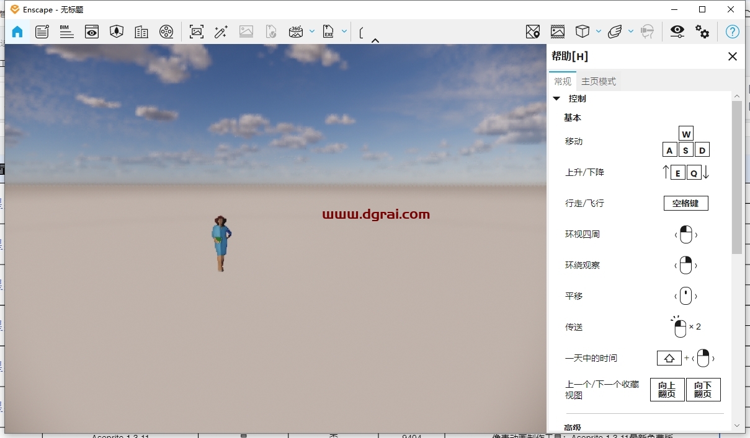750x438 pixels.
Task: Click the magic wand sparkle icon
Action: pyautogui.click(x=221, y=32)
